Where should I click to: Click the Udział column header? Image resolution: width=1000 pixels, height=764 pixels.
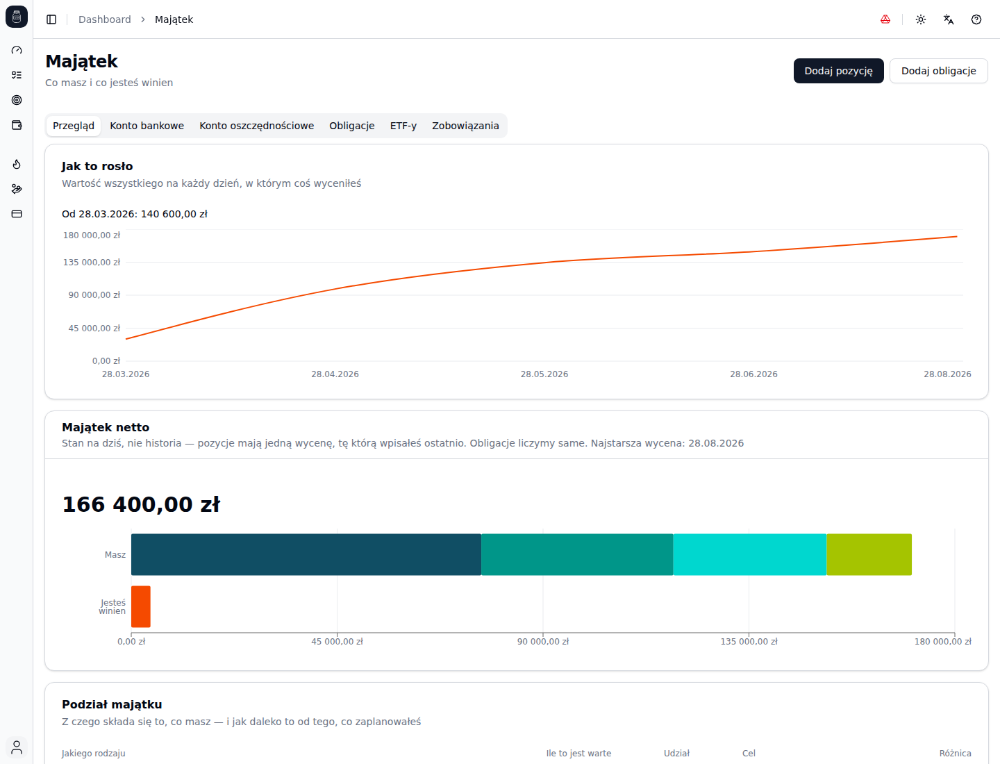[677, 754]
